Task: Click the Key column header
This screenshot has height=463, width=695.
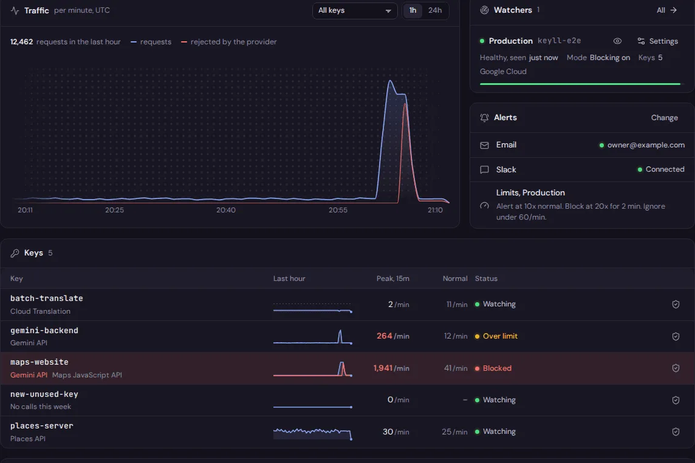Action: point(16,279)
